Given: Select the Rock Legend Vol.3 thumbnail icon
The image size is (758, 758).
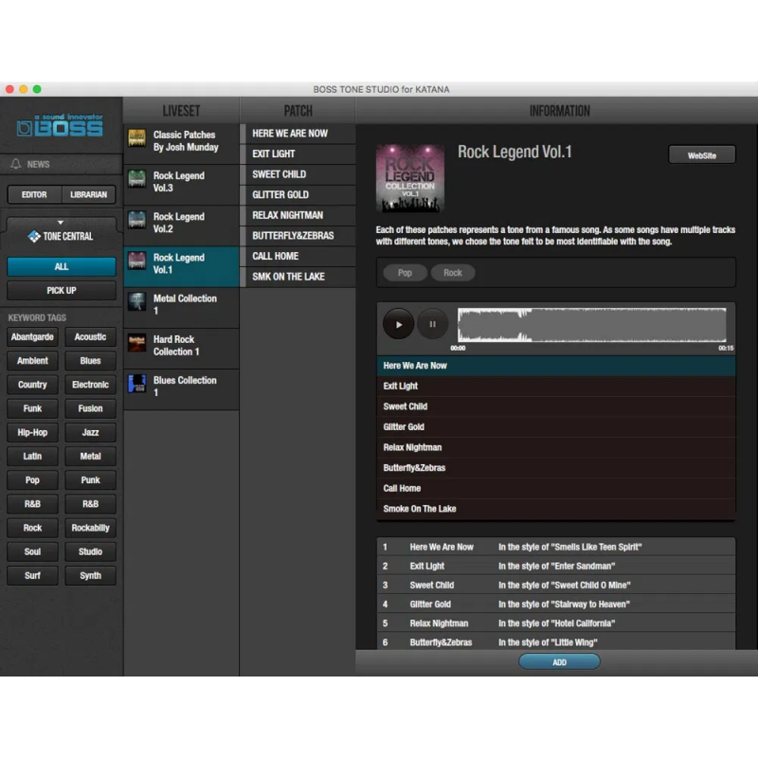Looking at the screenshot, I should tap(136, 179).
